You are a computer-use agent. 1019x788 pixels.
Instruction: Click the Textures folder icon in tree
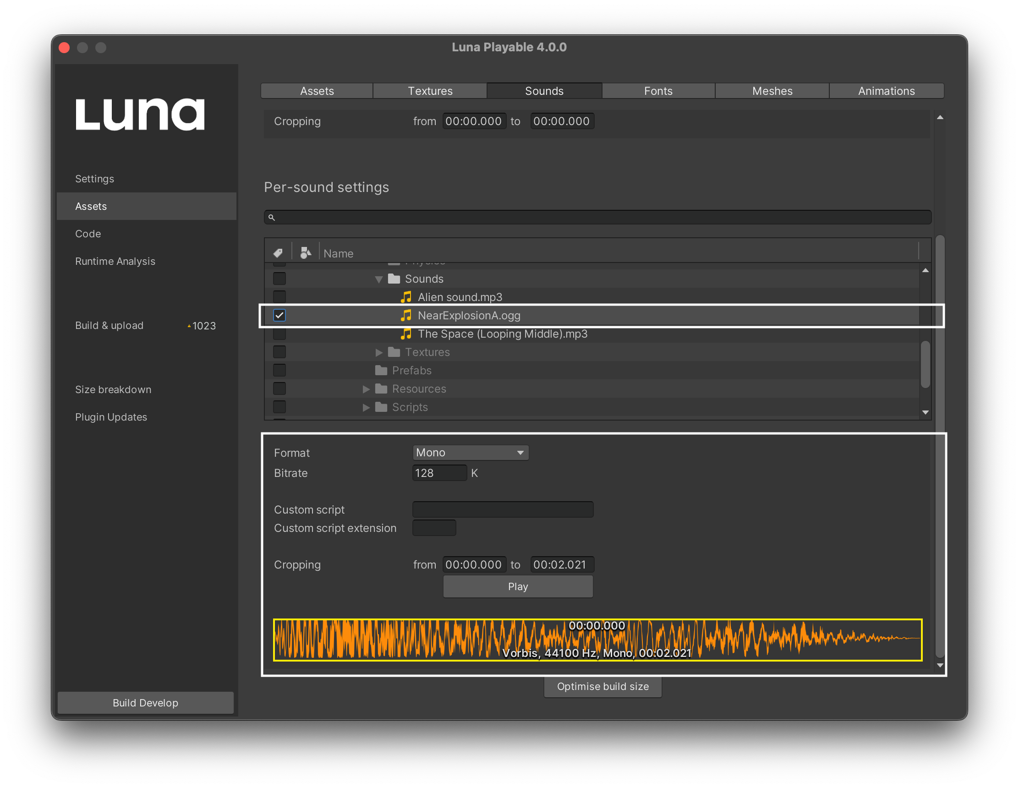394,352
